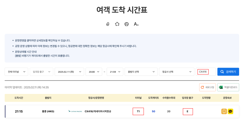The height and width of the screenshot is (121, 243).
Task: Click the magnifier icon in 검색하기
Action: [222, 72]
